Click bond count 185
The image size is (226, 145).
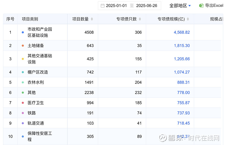pos(138,103)
